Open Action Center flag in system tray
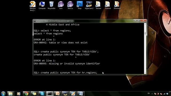The width and height of the screenshot is (171, 96). (155, 94)
